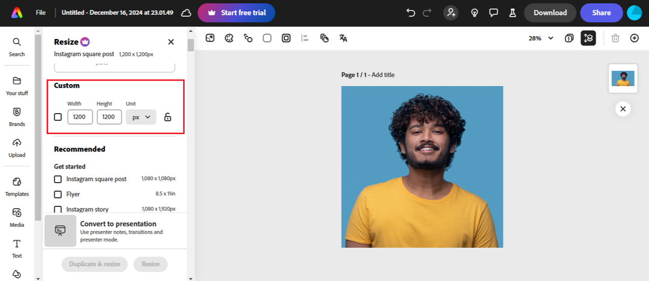649x281 pixels.
Task: Click the document title Untitled - December 16
Action: [x=118, y=13]
